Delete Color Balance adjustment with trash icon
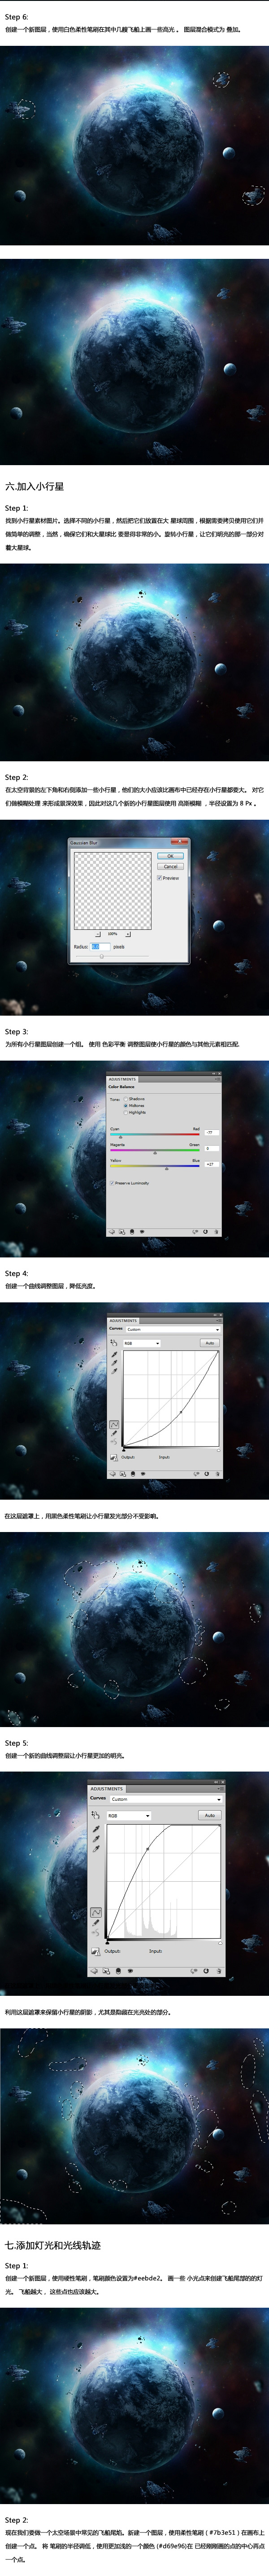This screenshot has height=2576, width=269. click(216, 1232)
